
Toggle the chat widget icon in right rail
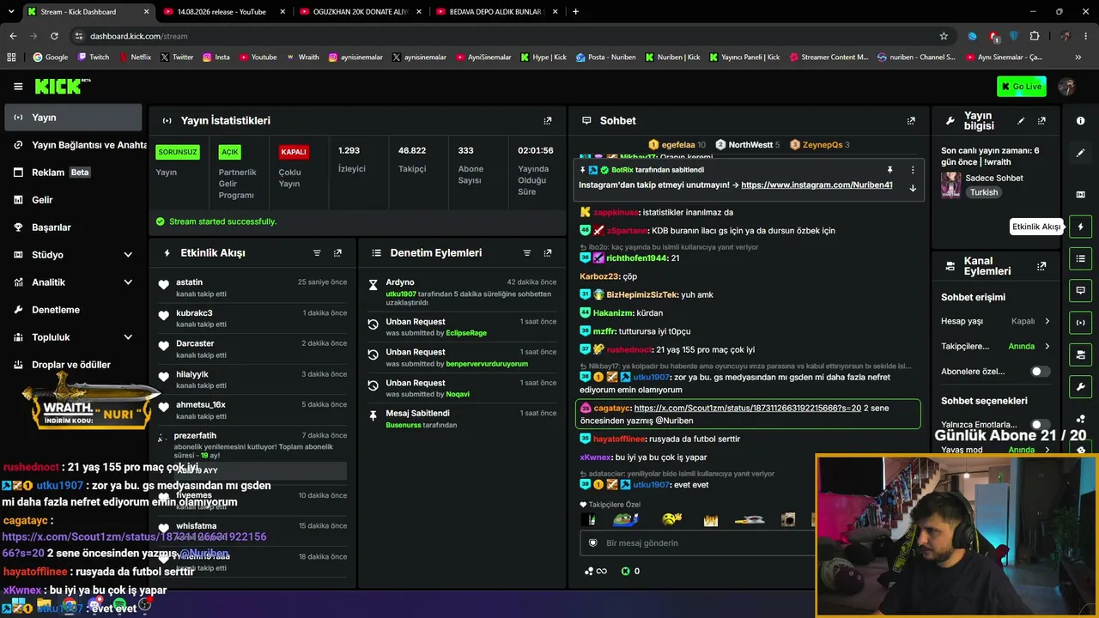click(1081, 290)
